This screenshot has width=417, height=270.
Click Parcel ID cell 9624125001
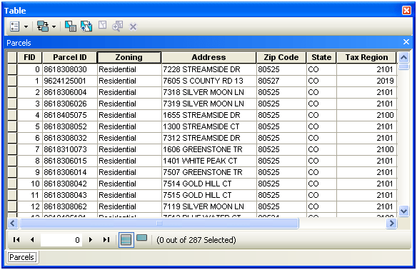pos(70,81)
